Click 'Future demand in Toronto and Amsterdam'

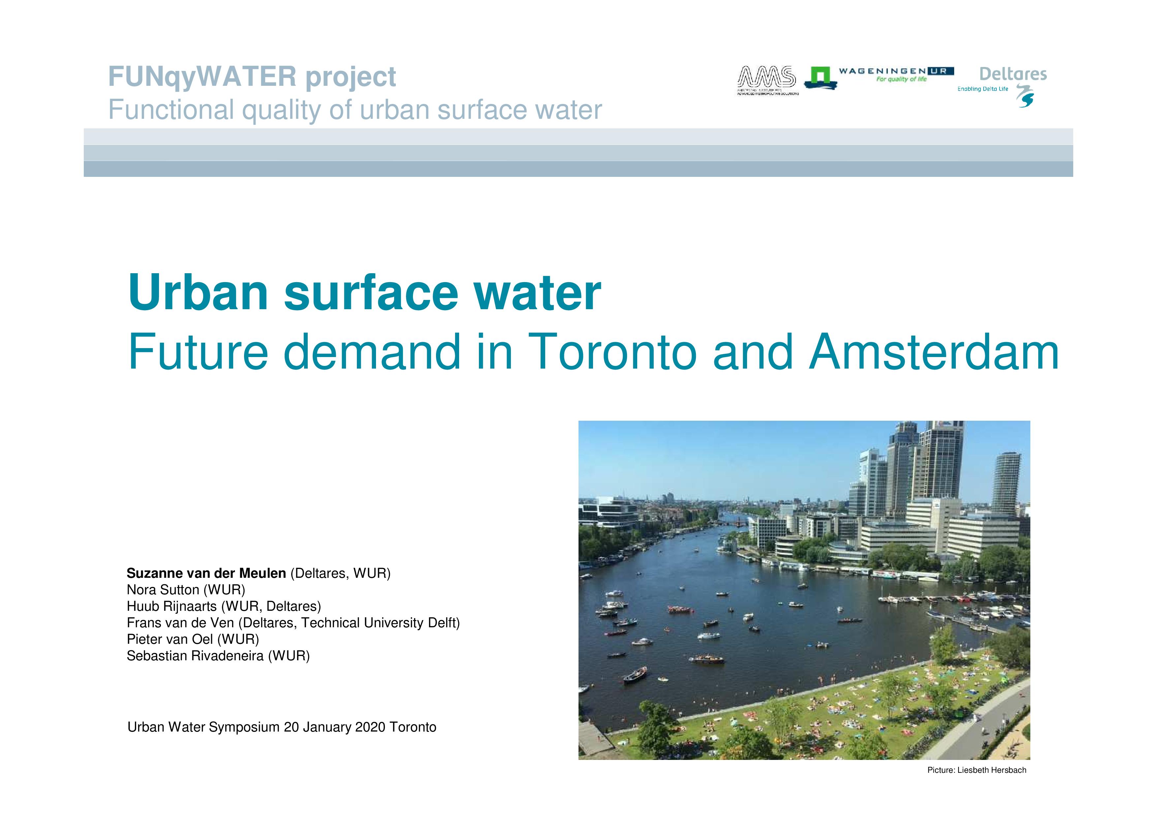(x=593, y=352)
